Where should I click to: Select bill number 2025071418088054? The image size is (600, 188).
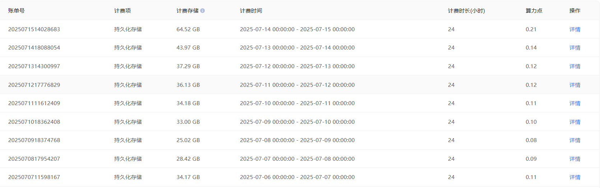pos(34,48)
